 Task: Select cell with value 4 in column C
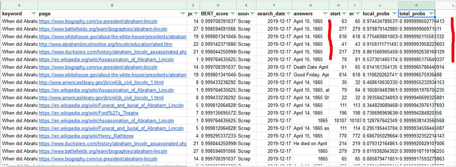193,136
